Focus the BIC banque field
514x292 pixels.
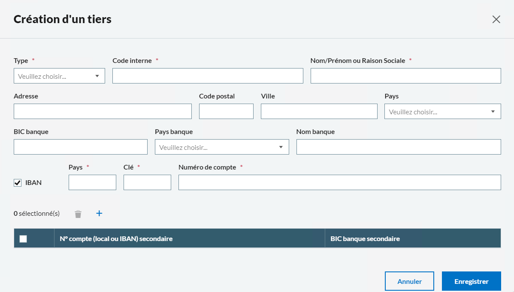81,147
